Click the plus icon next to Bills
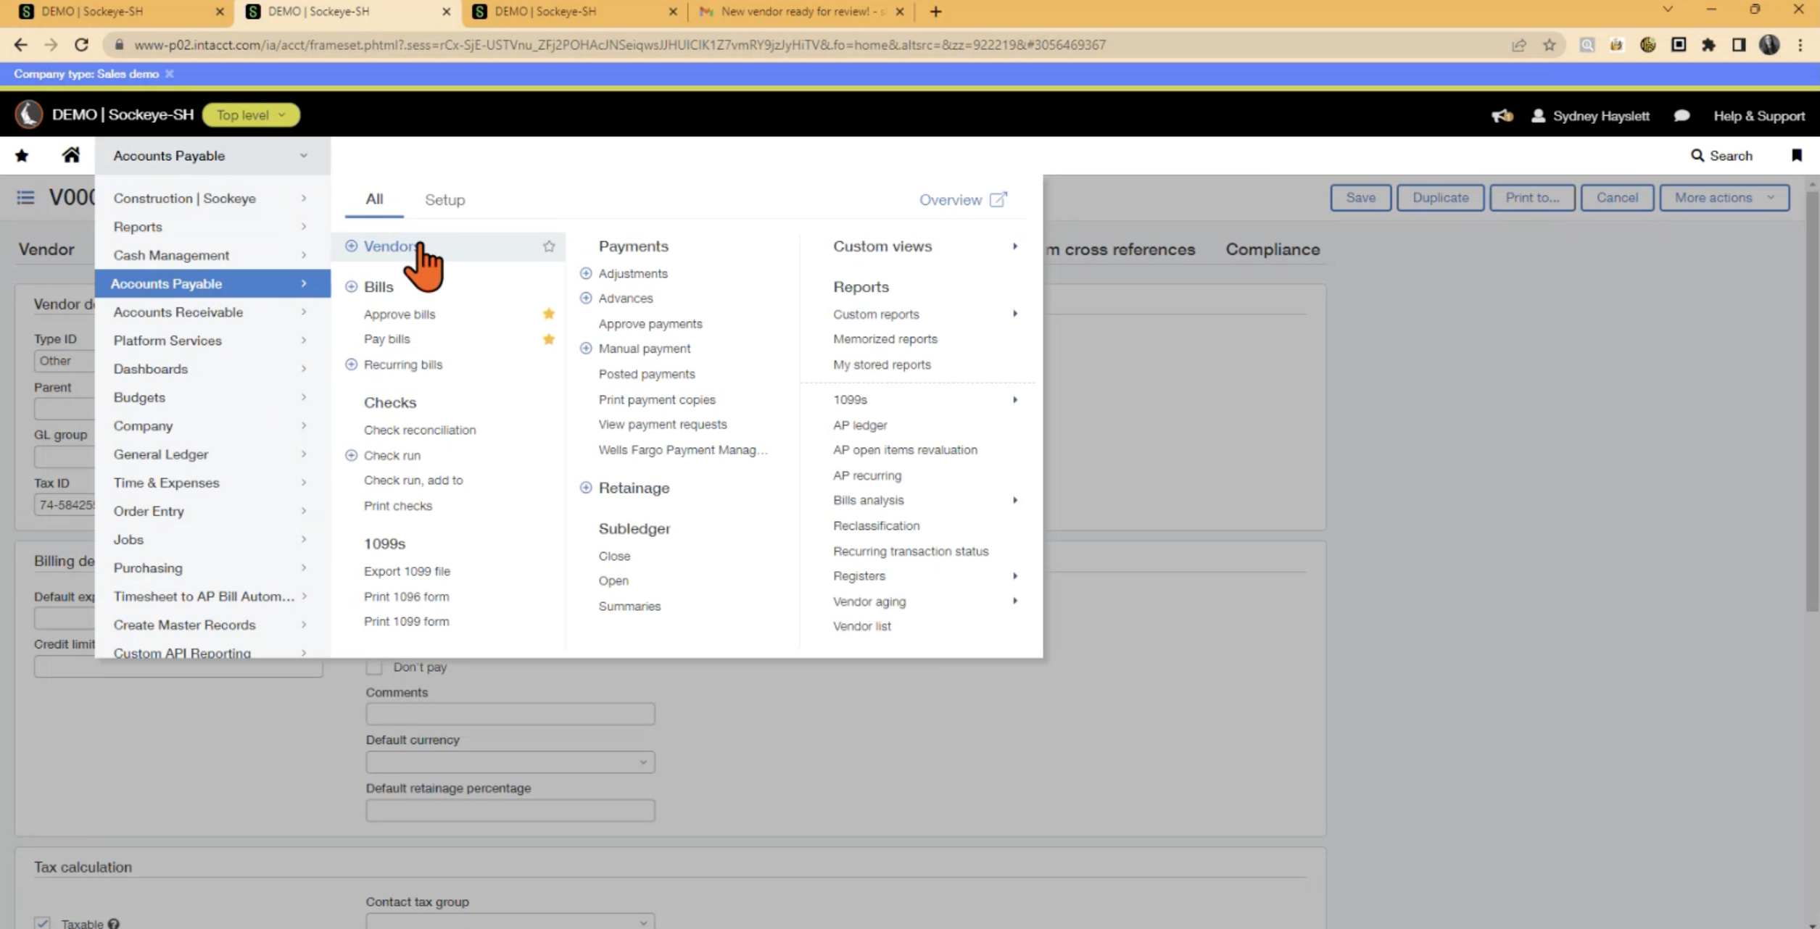Screen dimensions: 1820x929 pos(351,287)
